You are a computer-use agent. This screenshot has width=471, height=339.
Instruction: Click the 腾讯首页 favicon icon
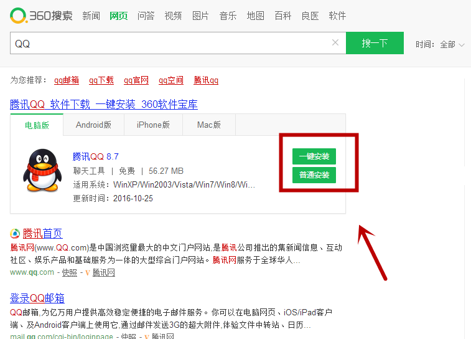click(x=15, y=234)
